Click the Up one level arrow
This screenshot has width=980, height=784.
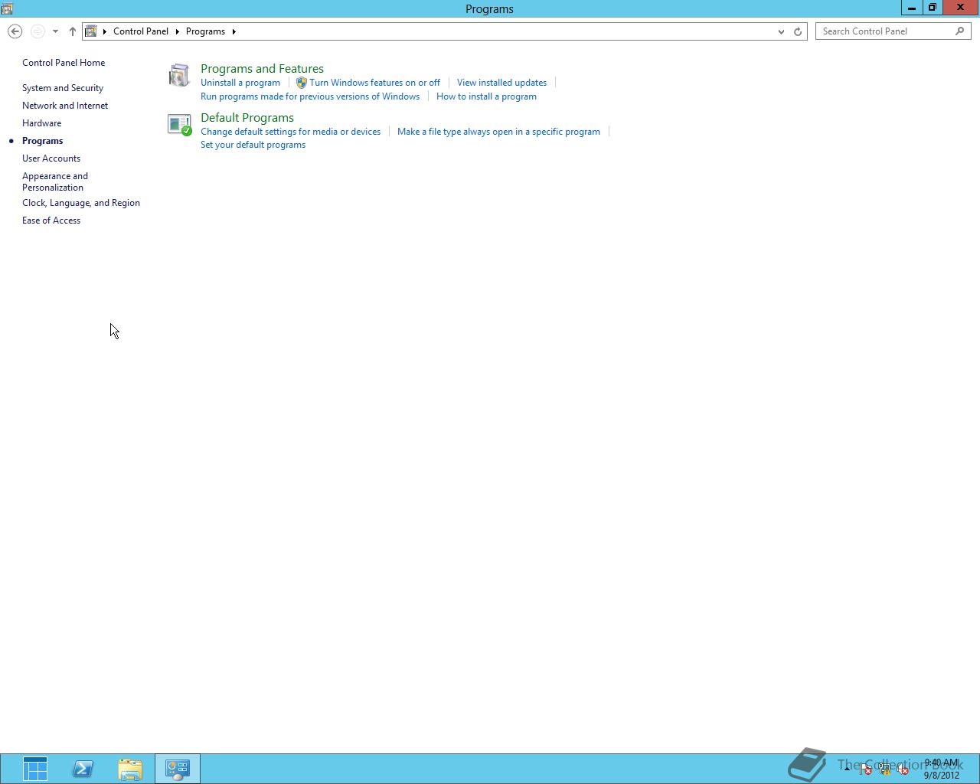pos(73,31)
